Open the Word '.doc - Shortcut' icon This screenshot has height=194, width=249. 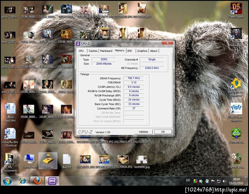(x=10, y=134)
